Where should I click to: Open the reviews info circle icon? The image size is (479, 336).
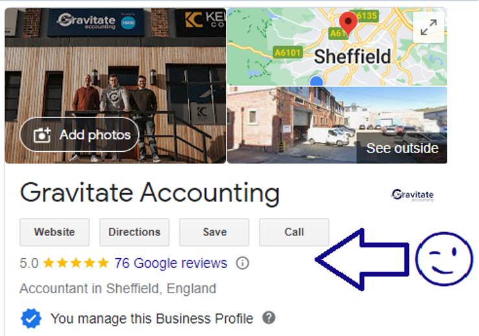242,263
